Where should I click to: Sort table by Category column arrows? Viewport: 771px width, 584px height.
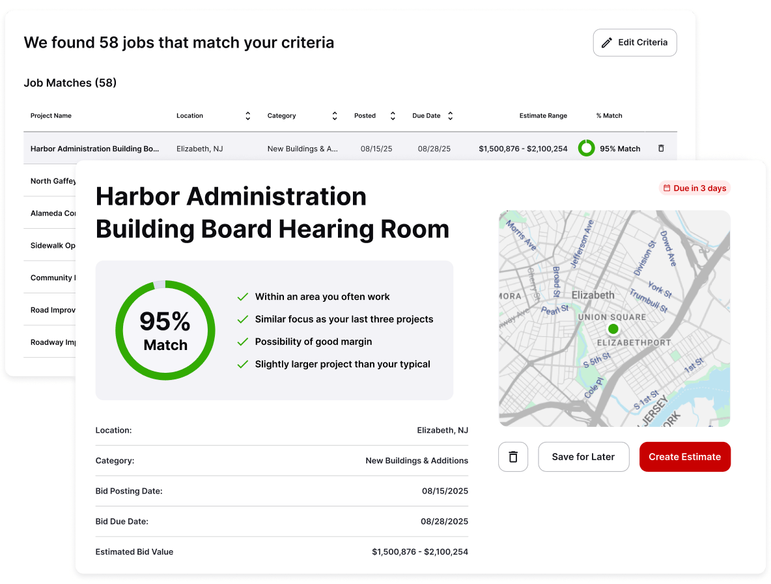pyautogui.click(x=335, y=116)
